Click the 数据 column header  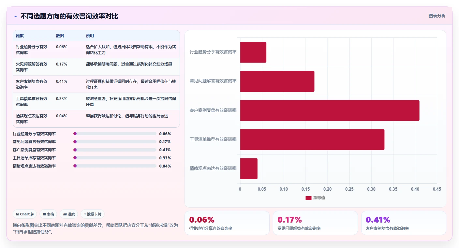[x=60, y=36]
